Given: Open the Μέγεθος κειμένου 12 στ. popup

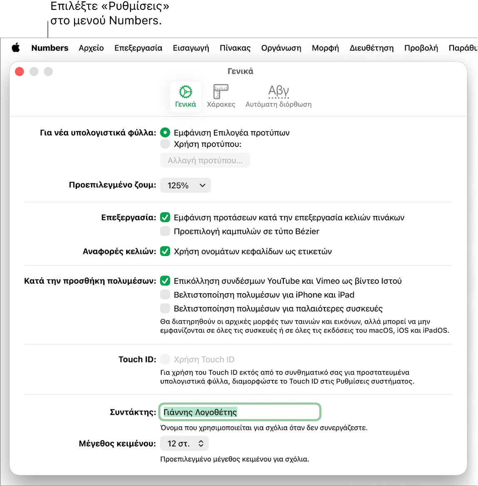Looking at the screenshot, I should click(x=184, y=444).
